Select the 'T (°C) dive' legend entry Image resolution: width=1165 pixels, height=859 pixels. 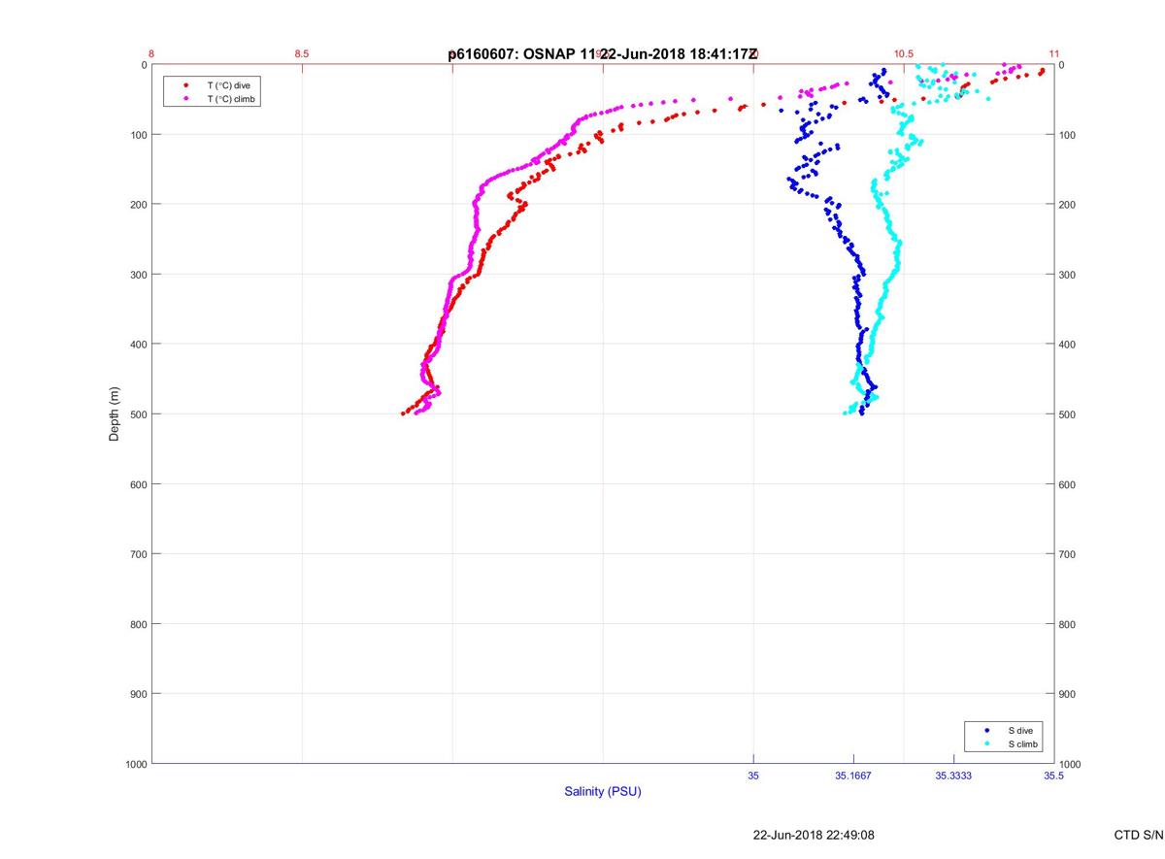point(228,85)
